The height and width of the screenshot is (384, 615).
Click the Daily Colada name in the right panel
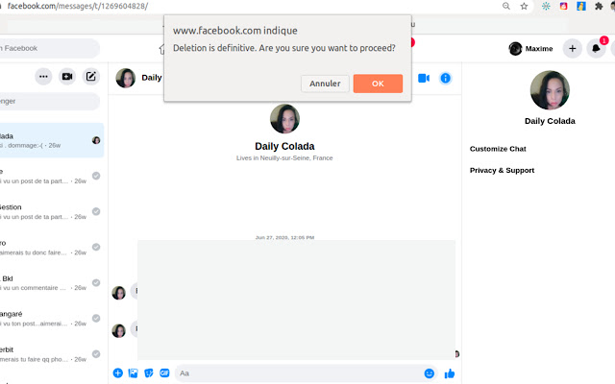tap(550, 121)
